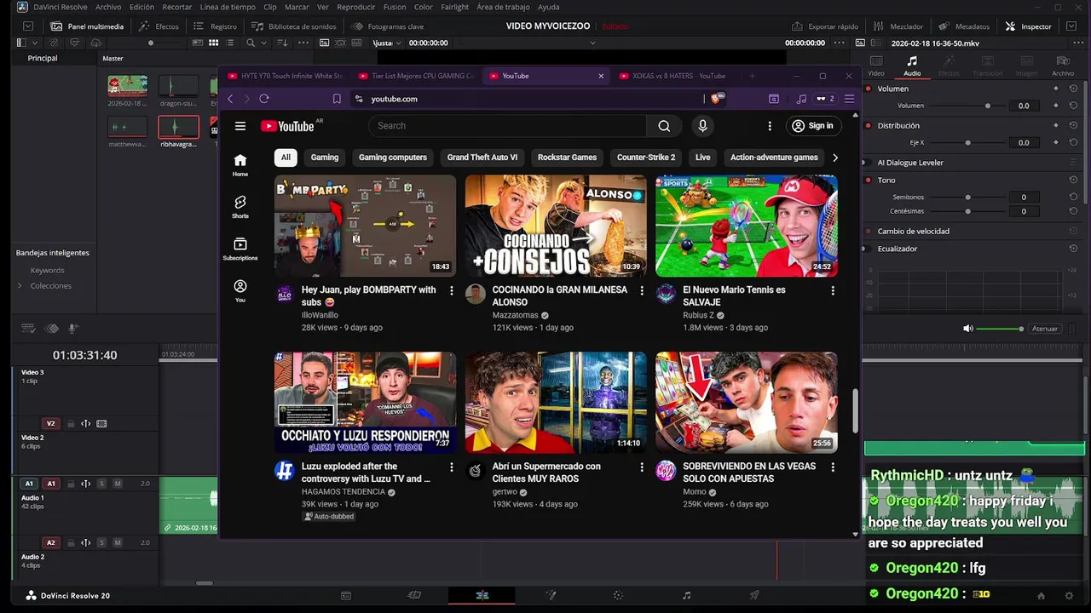Open the Efectos library button
Viewport: 1091px width, 613px height.
159,26
